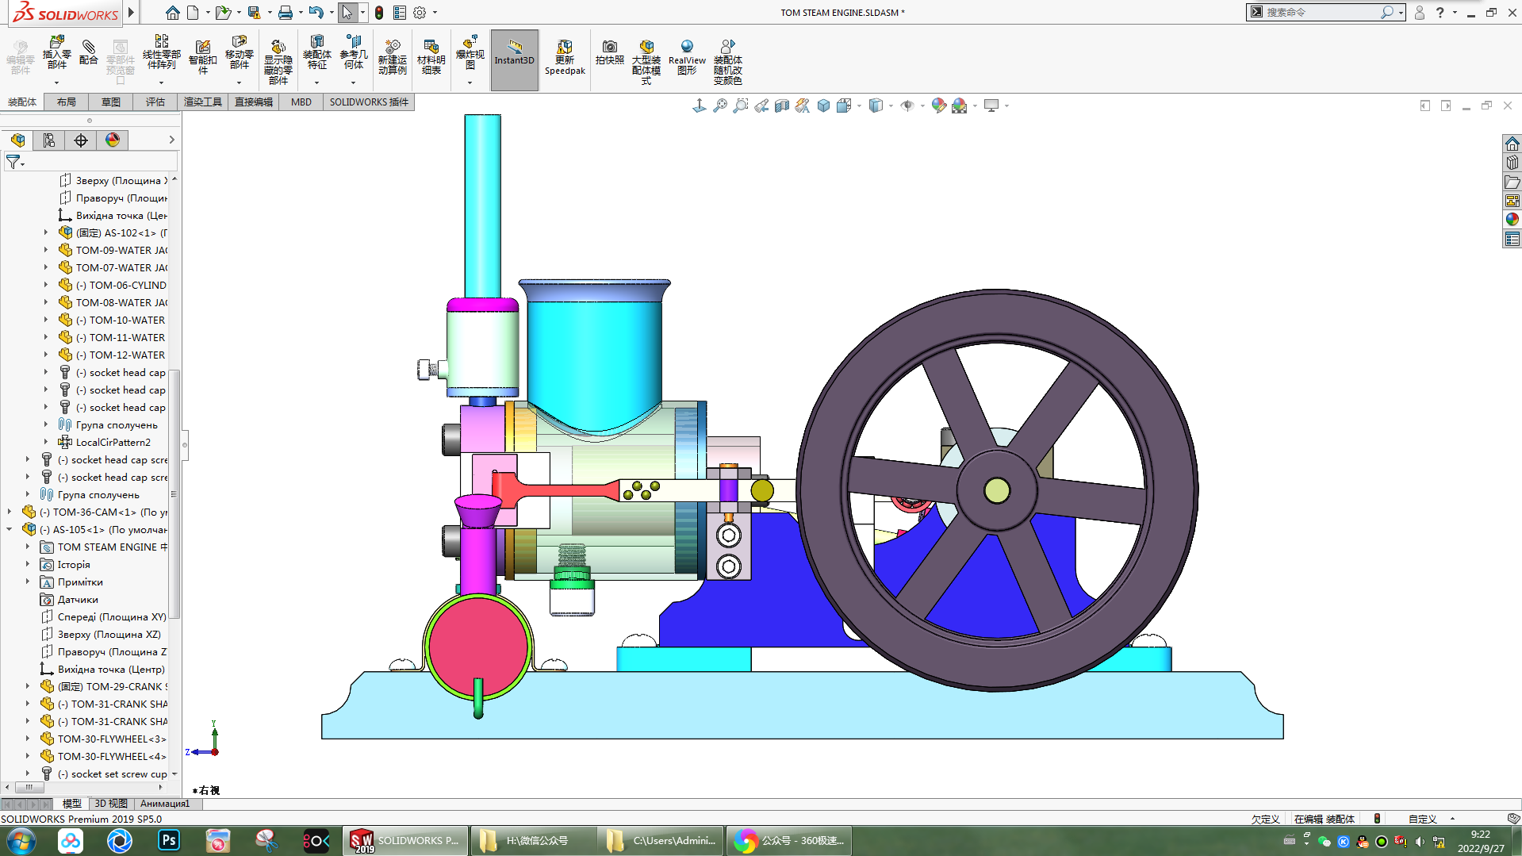The image size is (1522, 856).
Task: Click the Zoom to Fit icon
Action: [x=720, y=106]
